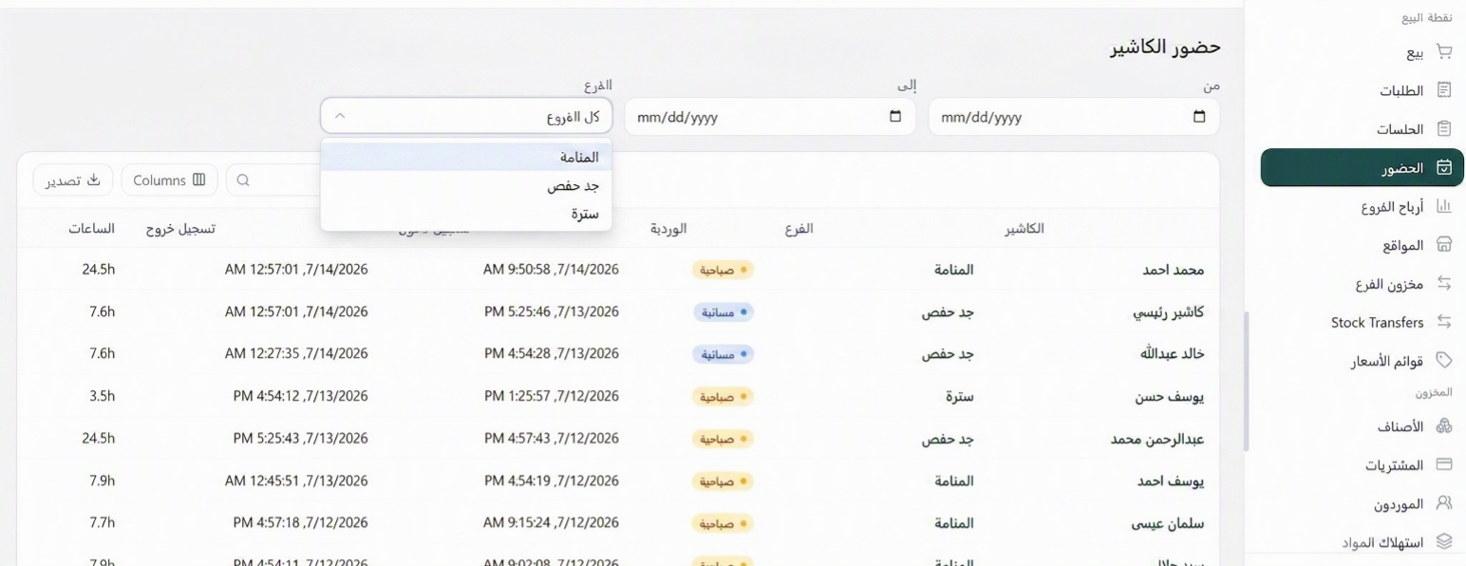Sort by الفرع branch column header
1466x566 pixels.
coord(799,229)
